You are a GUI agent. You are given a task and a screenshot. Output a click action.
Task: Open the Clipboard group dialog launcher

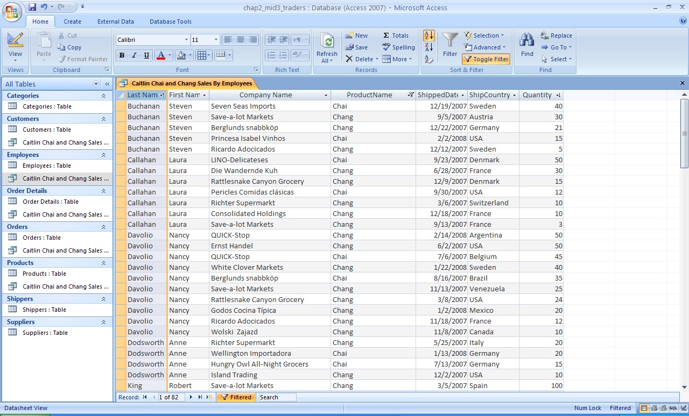pos(107,70)
